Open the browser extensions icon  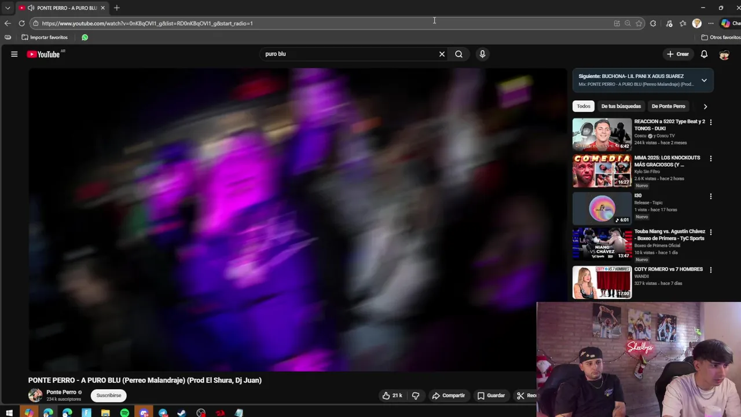pos(653,23)
